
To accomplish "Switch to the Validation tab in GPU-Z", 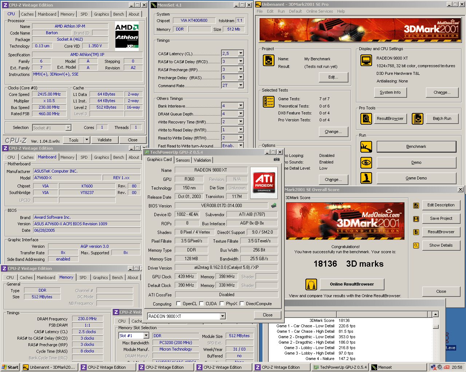I will 202,160.
